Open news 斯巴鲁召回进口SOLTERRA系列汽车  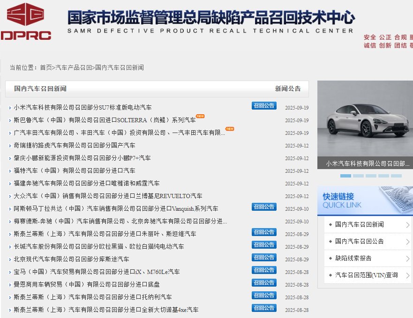tap(105, 120)
